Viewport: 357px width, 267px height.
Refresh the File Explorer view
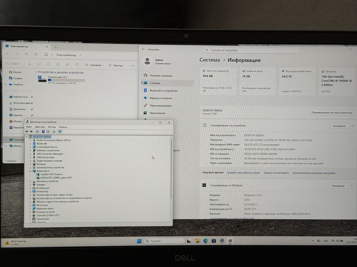coord(36,55)
